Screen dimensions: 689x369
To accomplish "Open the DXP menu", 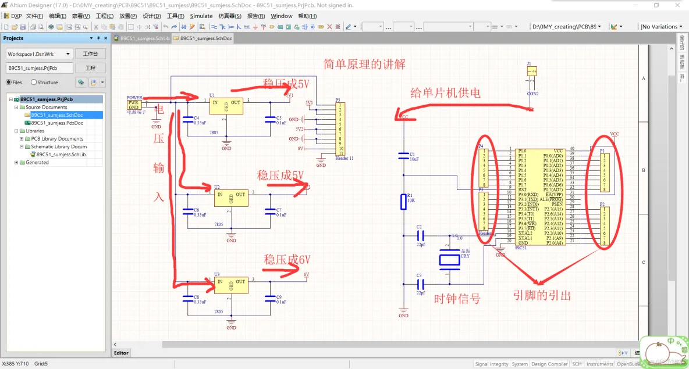I will (x=13, y=16).
